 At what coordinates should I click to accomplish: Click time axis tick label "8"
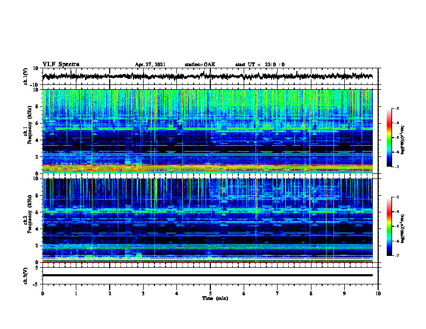[x=311, y=294]
